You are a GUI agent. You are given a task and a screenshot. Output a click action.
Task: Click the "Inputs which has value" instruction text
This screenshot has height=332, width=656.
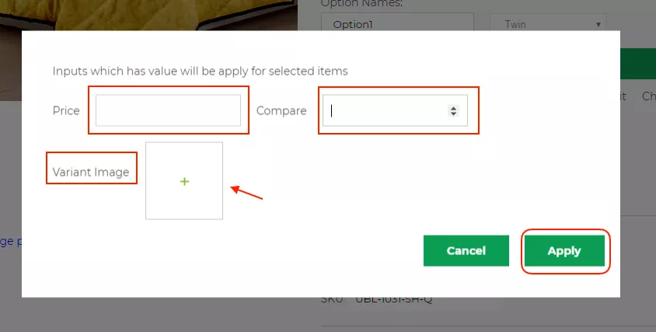200,71
